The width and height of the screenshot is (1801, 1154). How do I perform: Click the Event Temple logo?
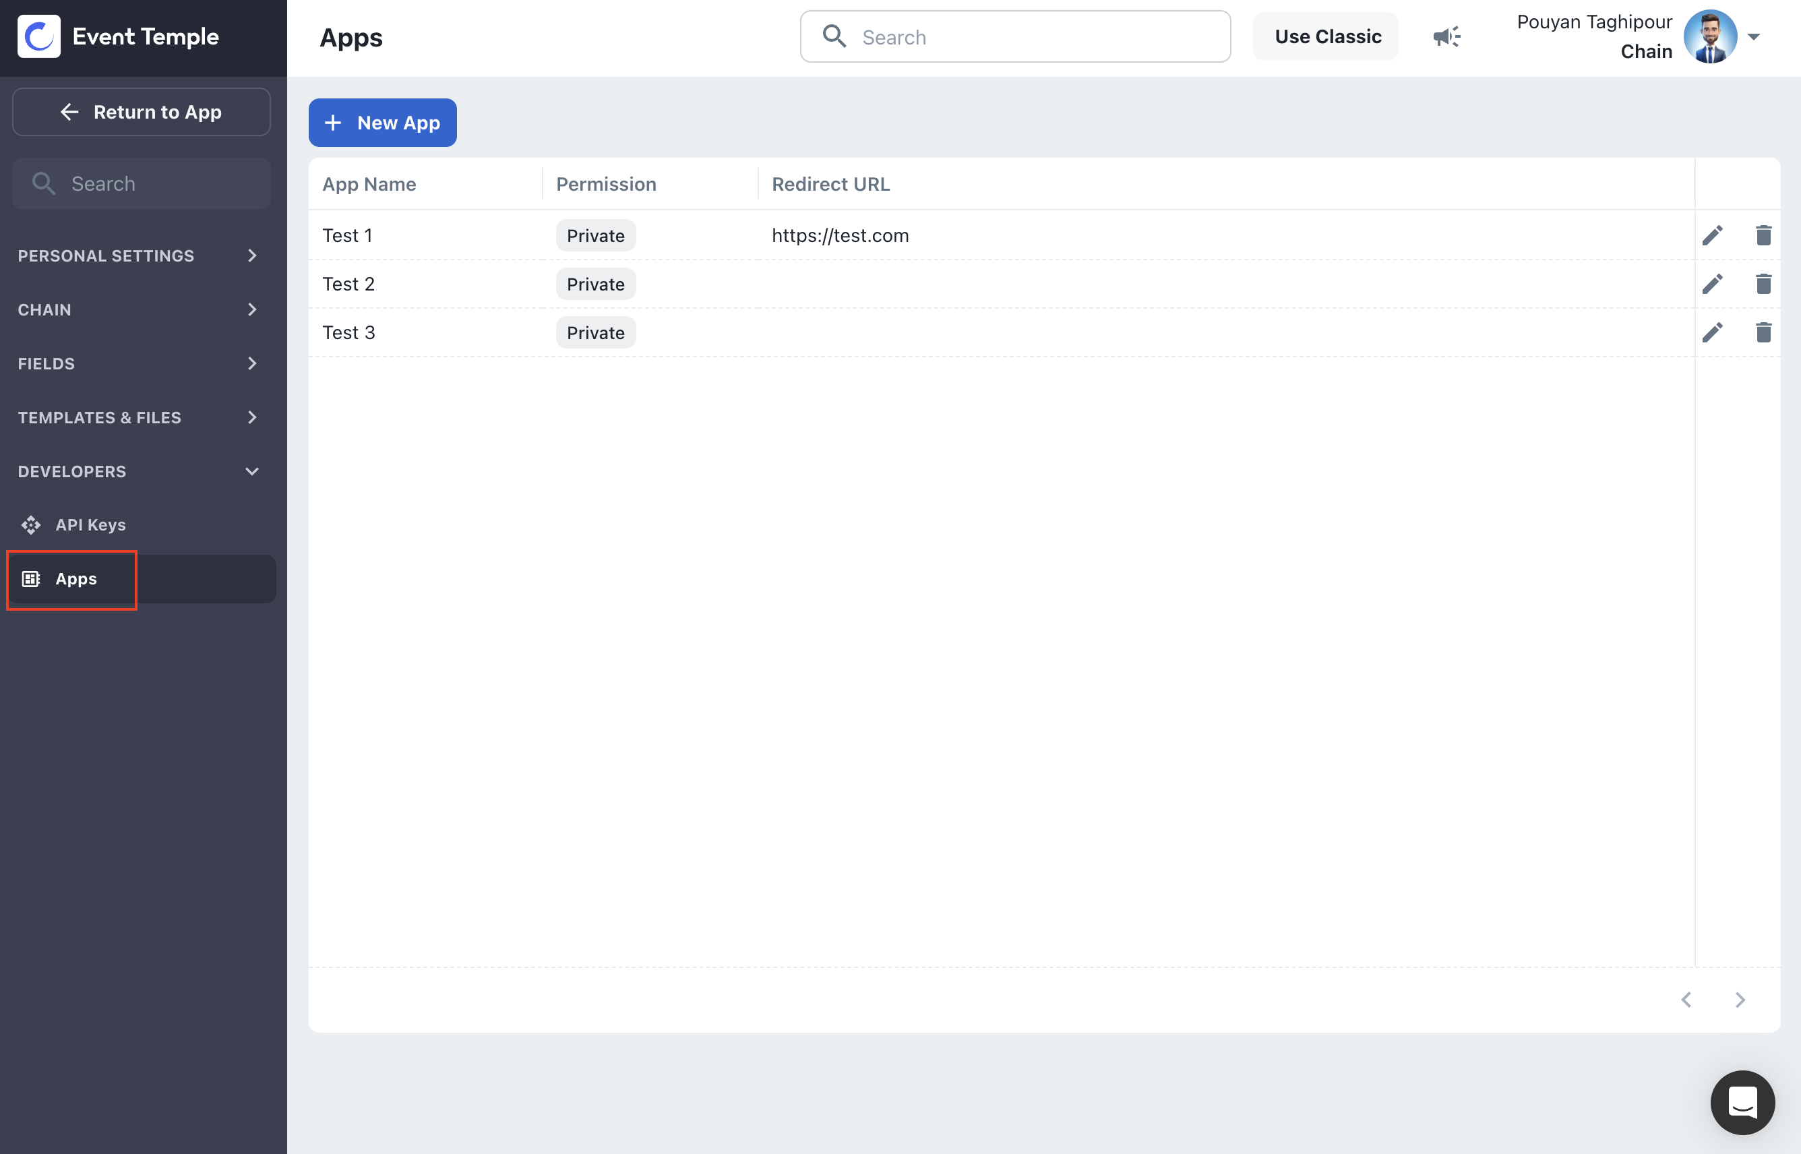(x=39, y=36)
